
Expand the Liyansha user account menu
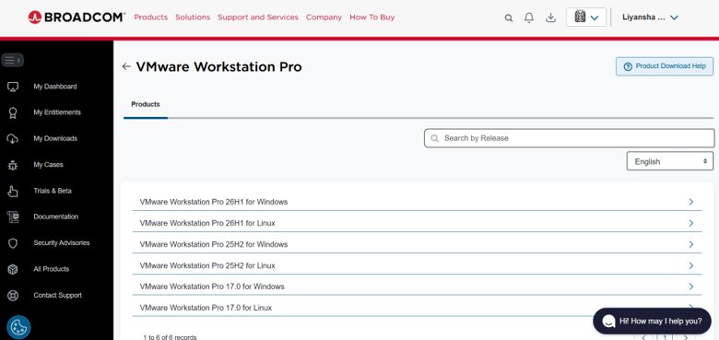(x=650, y=18)
